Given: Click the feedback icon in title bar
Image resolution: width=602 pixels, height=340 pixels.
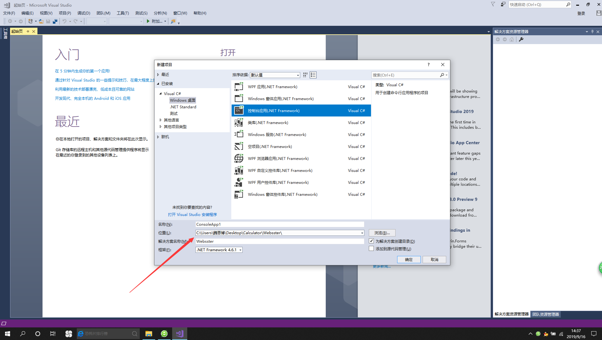Looking at the screenshot, I should point(503,4).
